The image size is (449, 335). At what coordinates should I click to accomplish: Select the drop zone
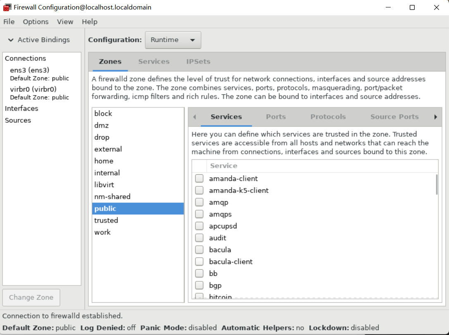coord(138,137)
